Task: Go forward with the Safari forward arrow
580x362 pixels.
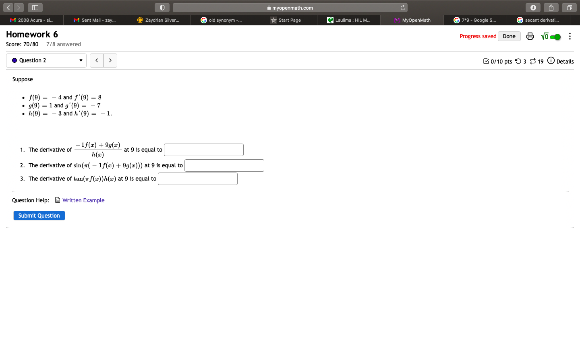Action: pyautogui.click(x=19, y=8)
